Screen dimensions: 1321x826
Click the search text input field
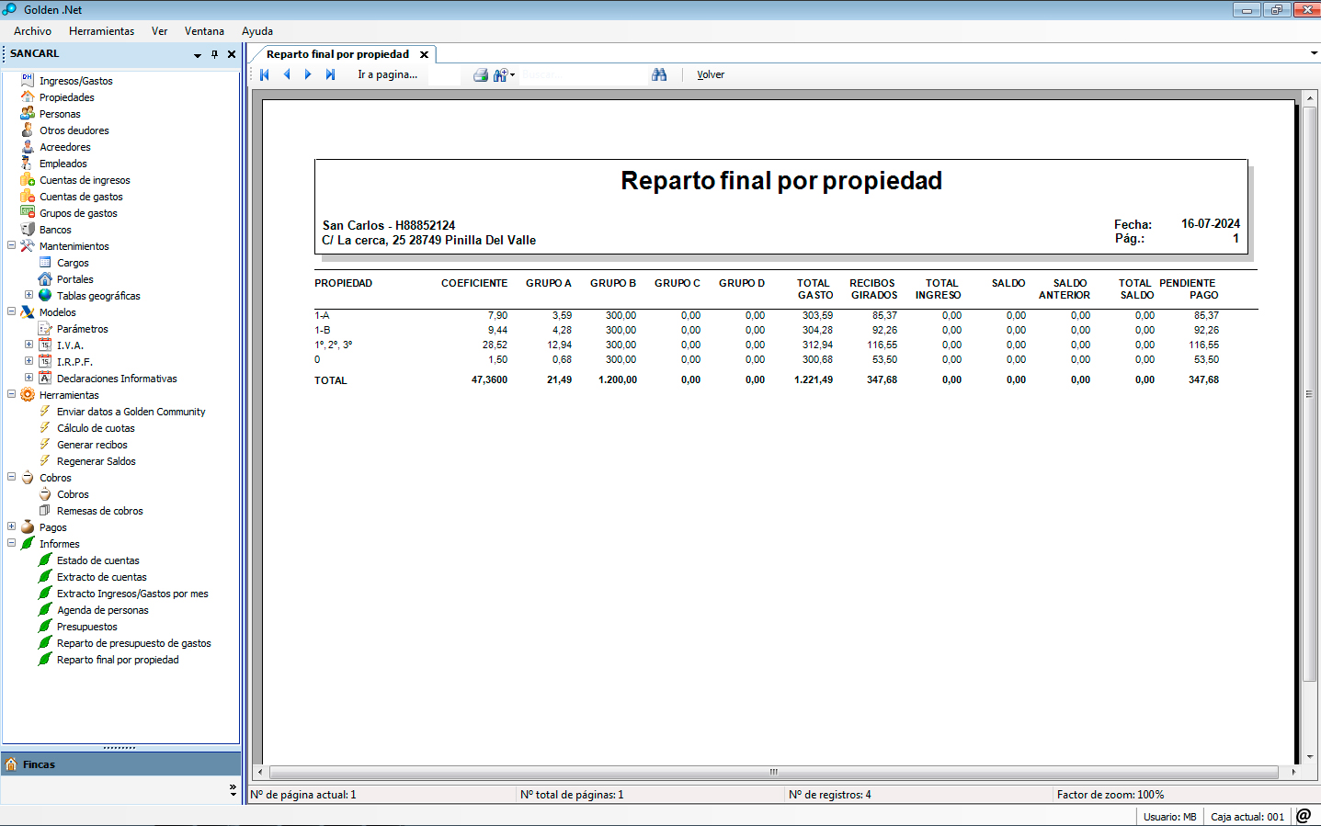point(584,74)
